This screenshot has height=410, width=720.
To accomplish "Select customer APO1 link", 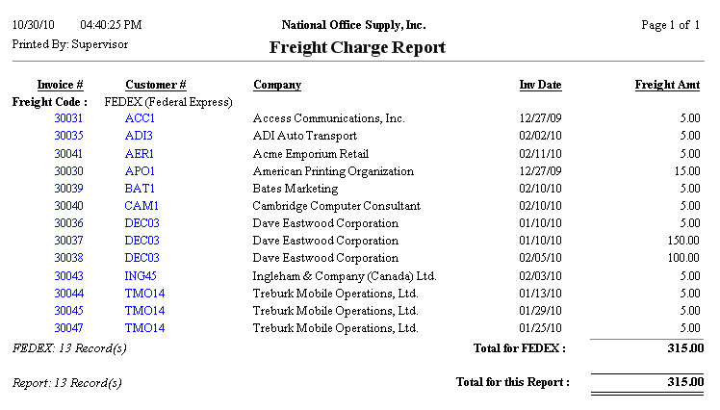I will 141,171.
